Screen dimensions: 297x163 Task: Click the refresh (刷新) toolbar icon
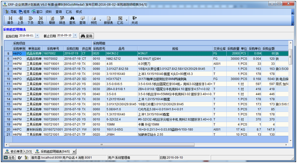click(x=52, y=20)
